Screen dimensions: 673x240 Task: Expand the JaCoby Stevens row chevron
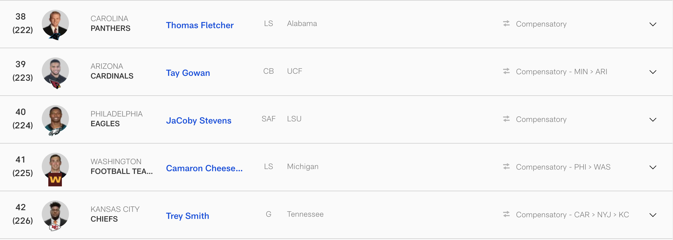tap(653, 120)
